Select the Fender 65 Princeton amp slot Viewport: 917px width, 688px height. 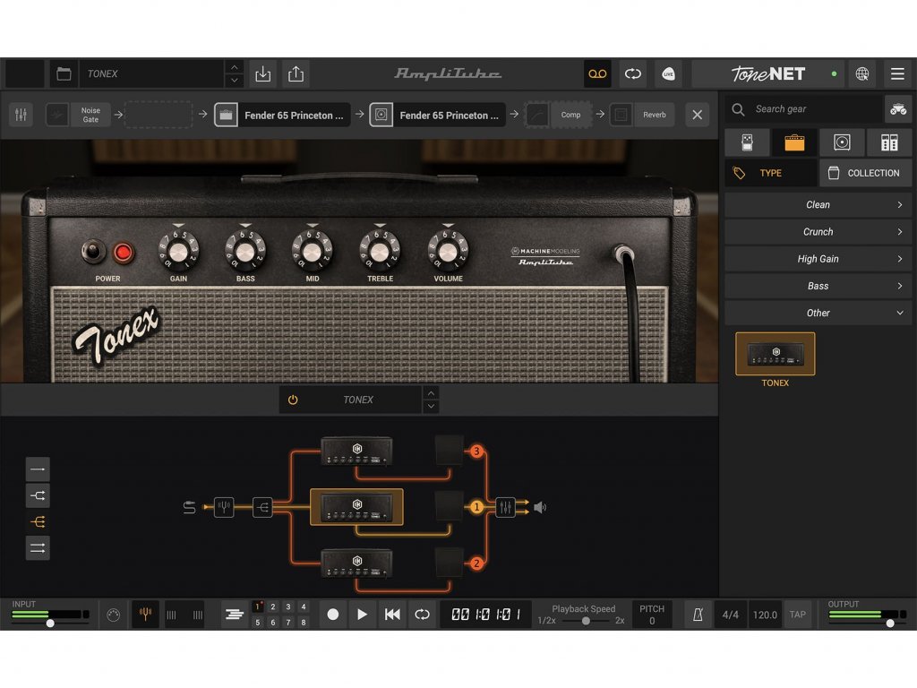coord(282,115)
